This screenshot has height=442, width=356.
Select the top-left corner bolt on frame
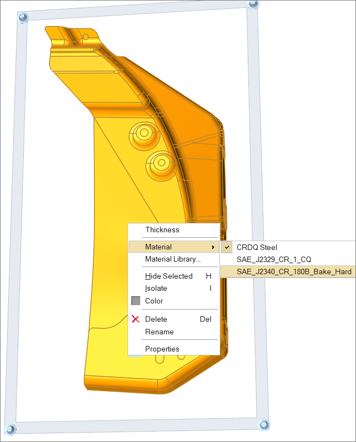23,17
